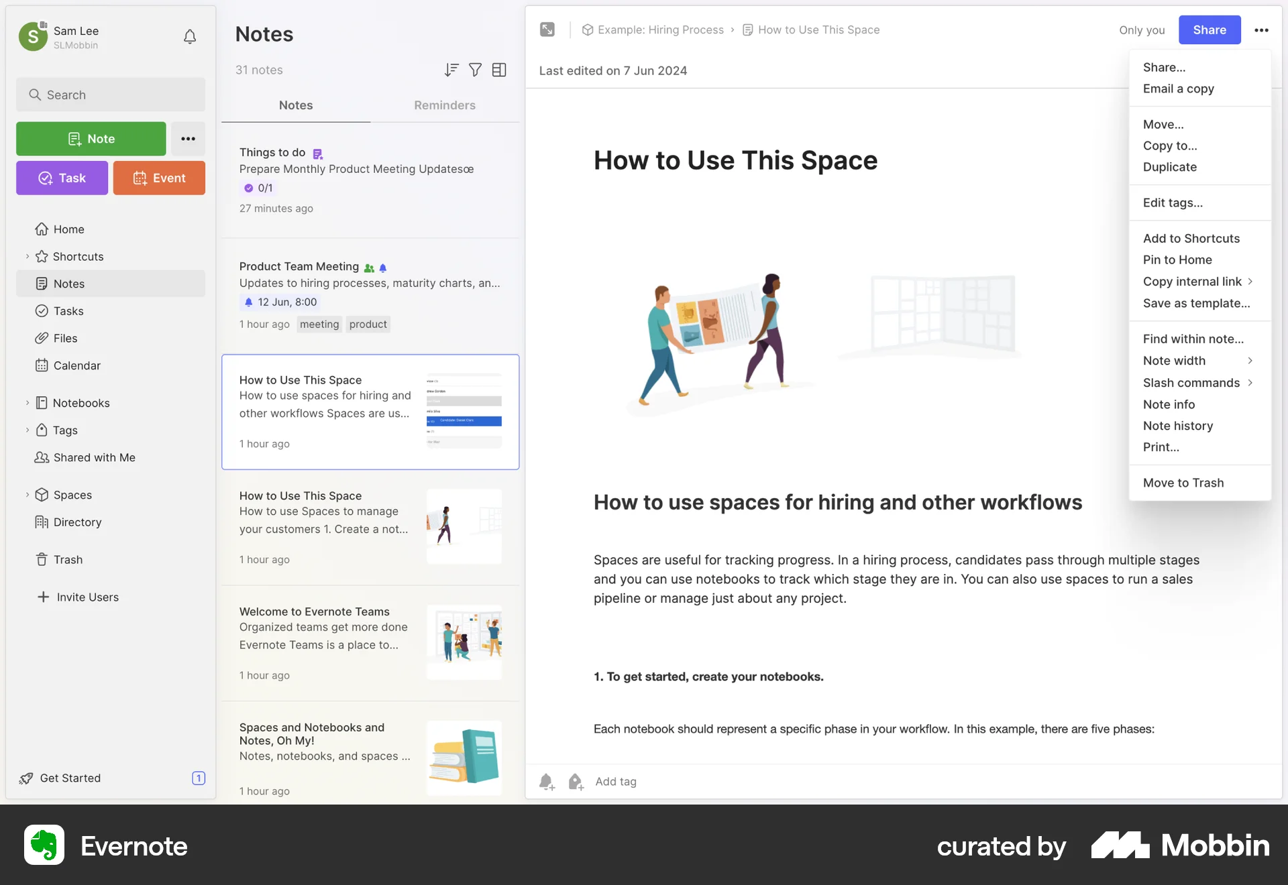Click the reminder bell on Product Team Meeting note

click(x=382, y=267)
